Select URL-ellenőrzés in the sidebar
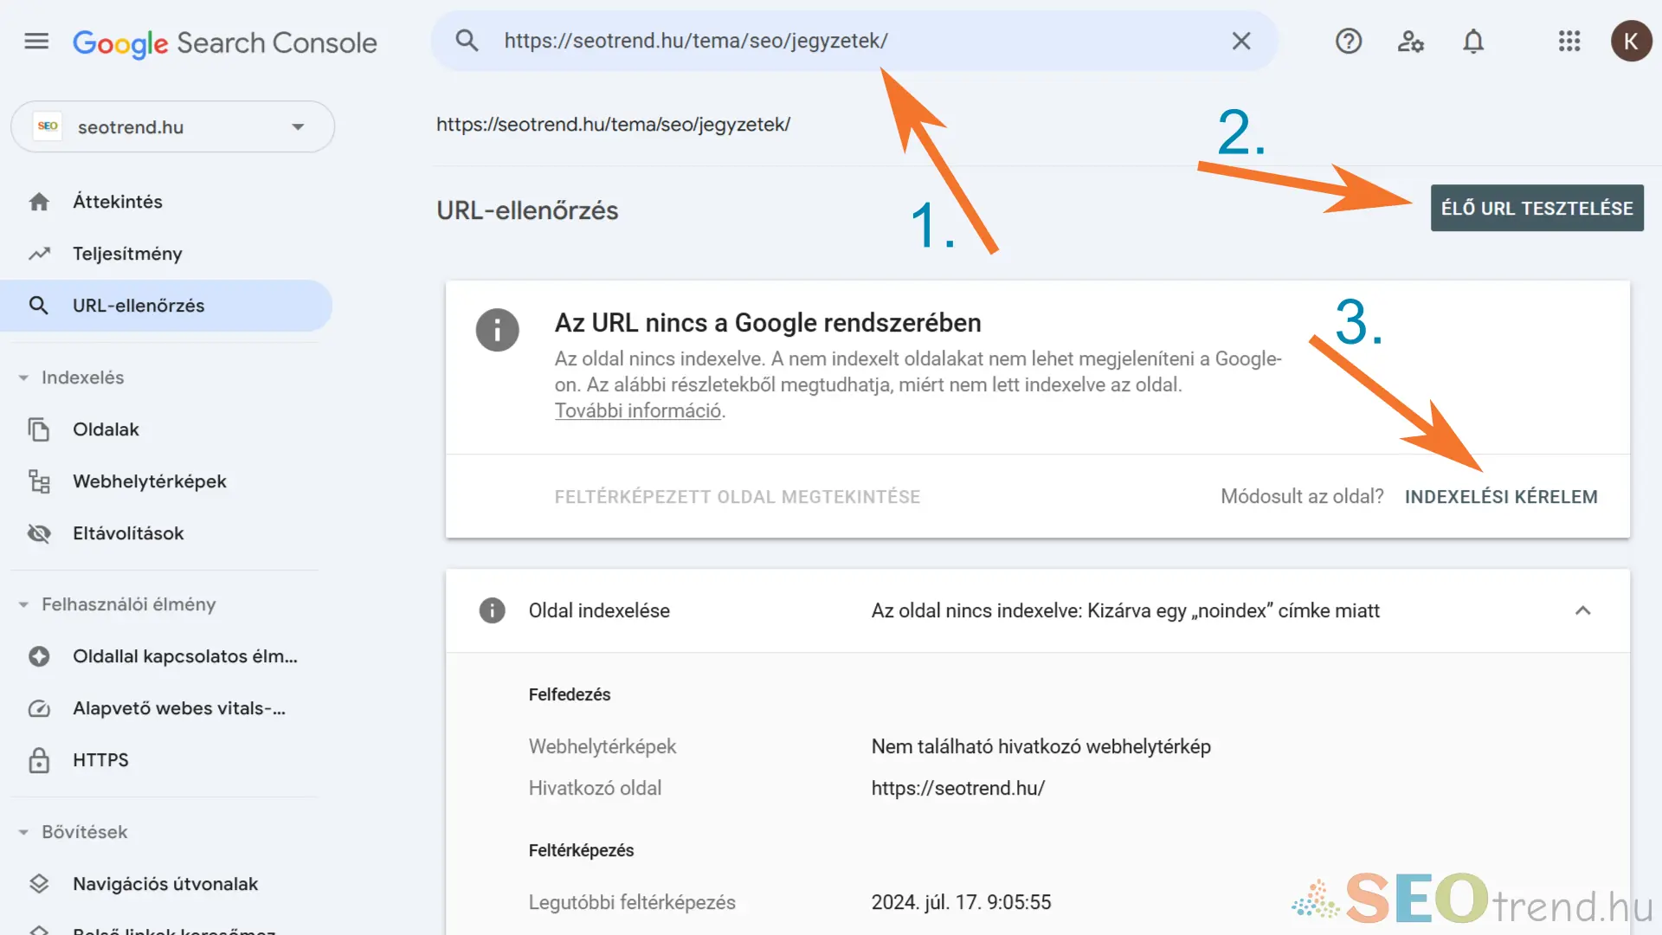 (x=166, y=306)
